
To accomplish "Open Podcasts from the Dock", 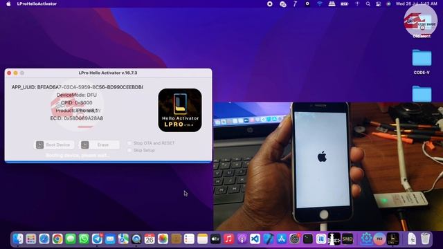I will [x=242, y=239].
